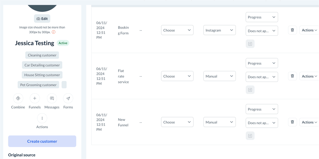Open the Instagram source dropdown
This screenshot has width=319, height=159.
tap(219, 30)
